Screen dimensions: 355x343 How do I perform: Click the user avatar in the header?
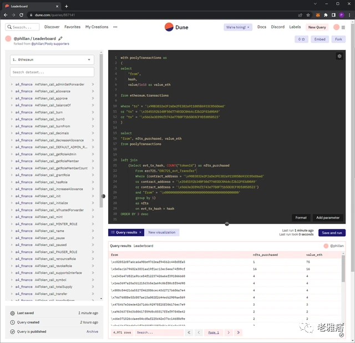click(336, 27)
